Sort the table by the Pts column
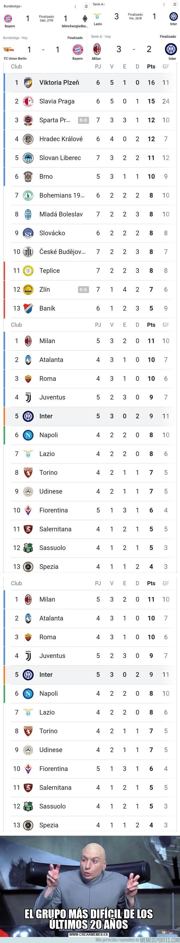 click(150, 66)
